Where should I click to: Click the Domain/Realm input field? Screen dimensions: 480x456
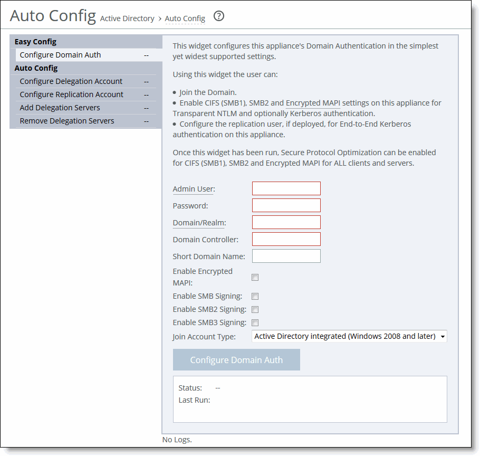tap(286, 222)
